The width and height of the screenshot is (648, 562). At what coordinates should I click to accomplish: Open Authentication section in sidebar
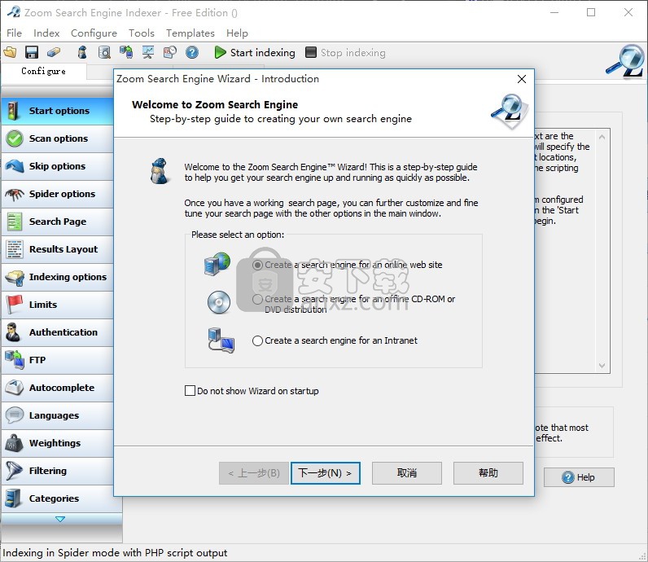pyautogui.click(x=58, y=332)
